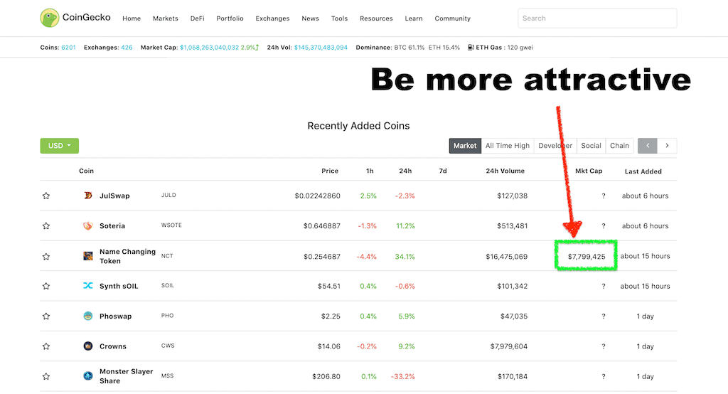This screenshot has width=728, height=394.
Task: Click the $206.80 price value
Action: pyautogui.click(x=326, y=376)
